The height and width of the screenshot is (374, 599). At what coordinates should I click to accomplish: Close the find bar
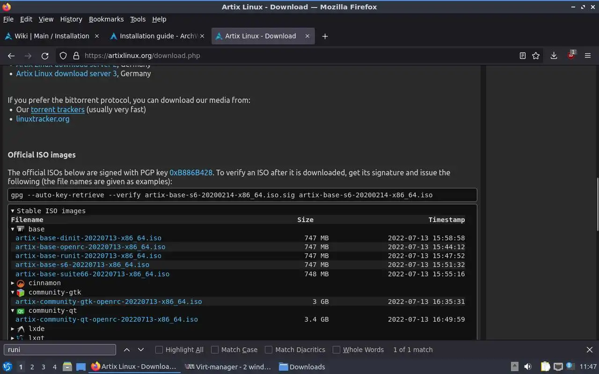point(590,350)
